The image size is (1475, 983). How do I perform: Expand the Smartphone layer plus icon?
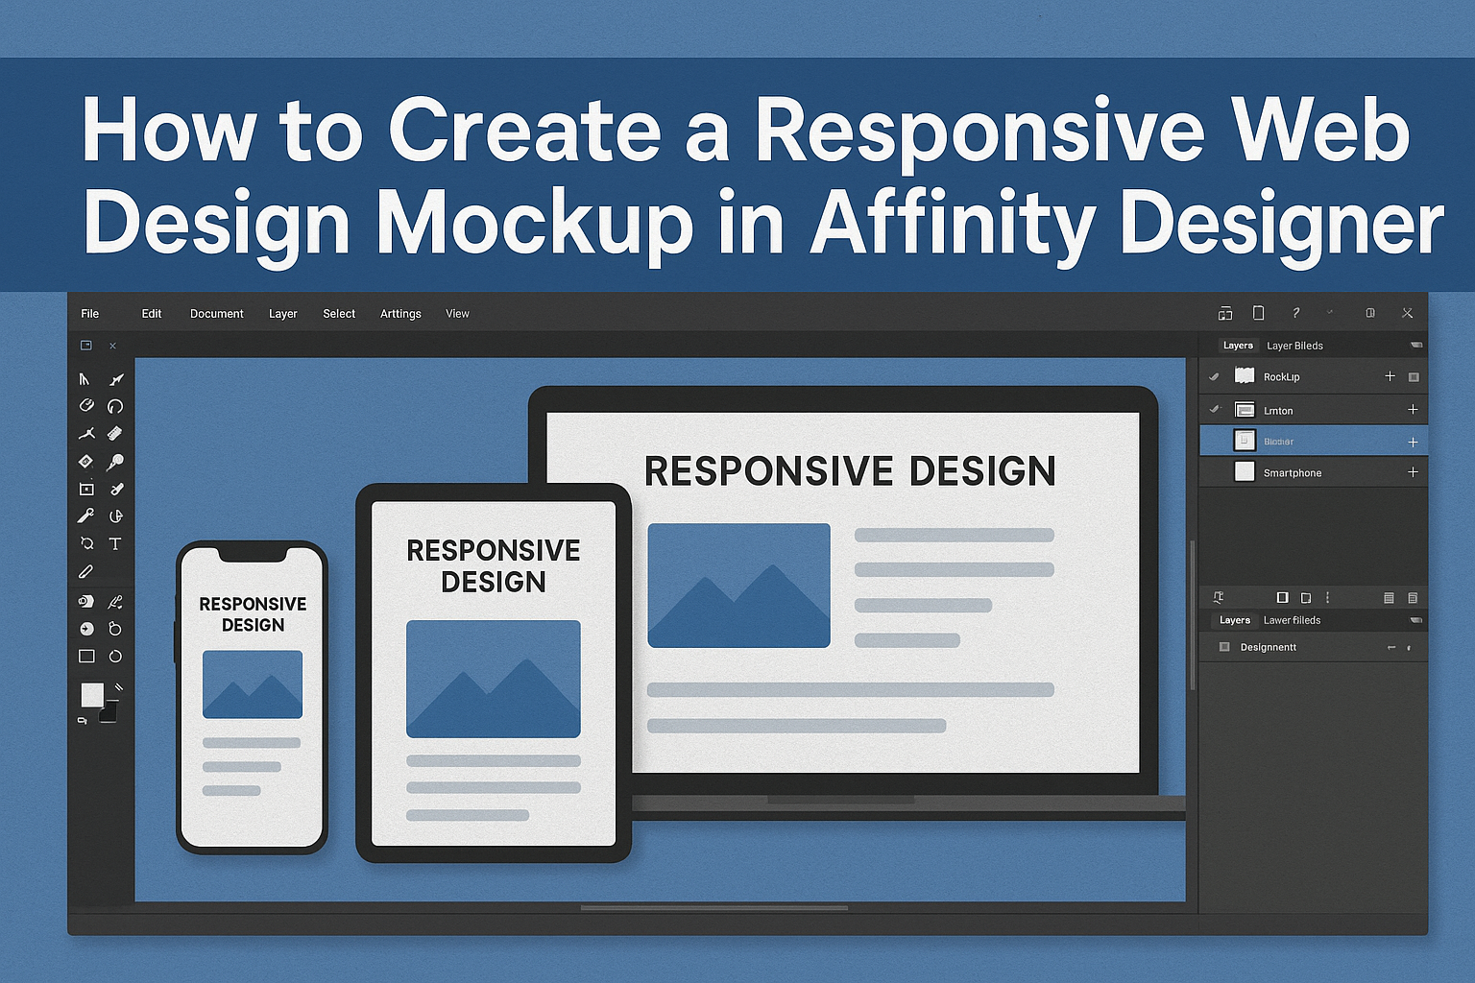1413,472
